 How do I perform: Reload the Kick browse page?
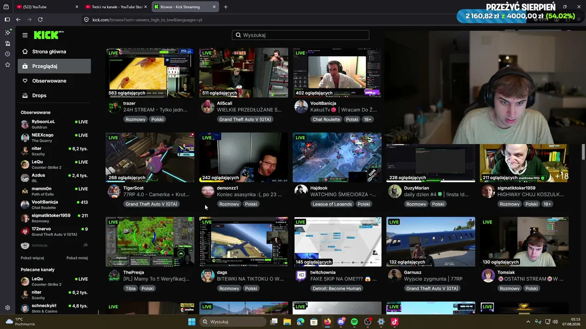click(x=40, y=20)
